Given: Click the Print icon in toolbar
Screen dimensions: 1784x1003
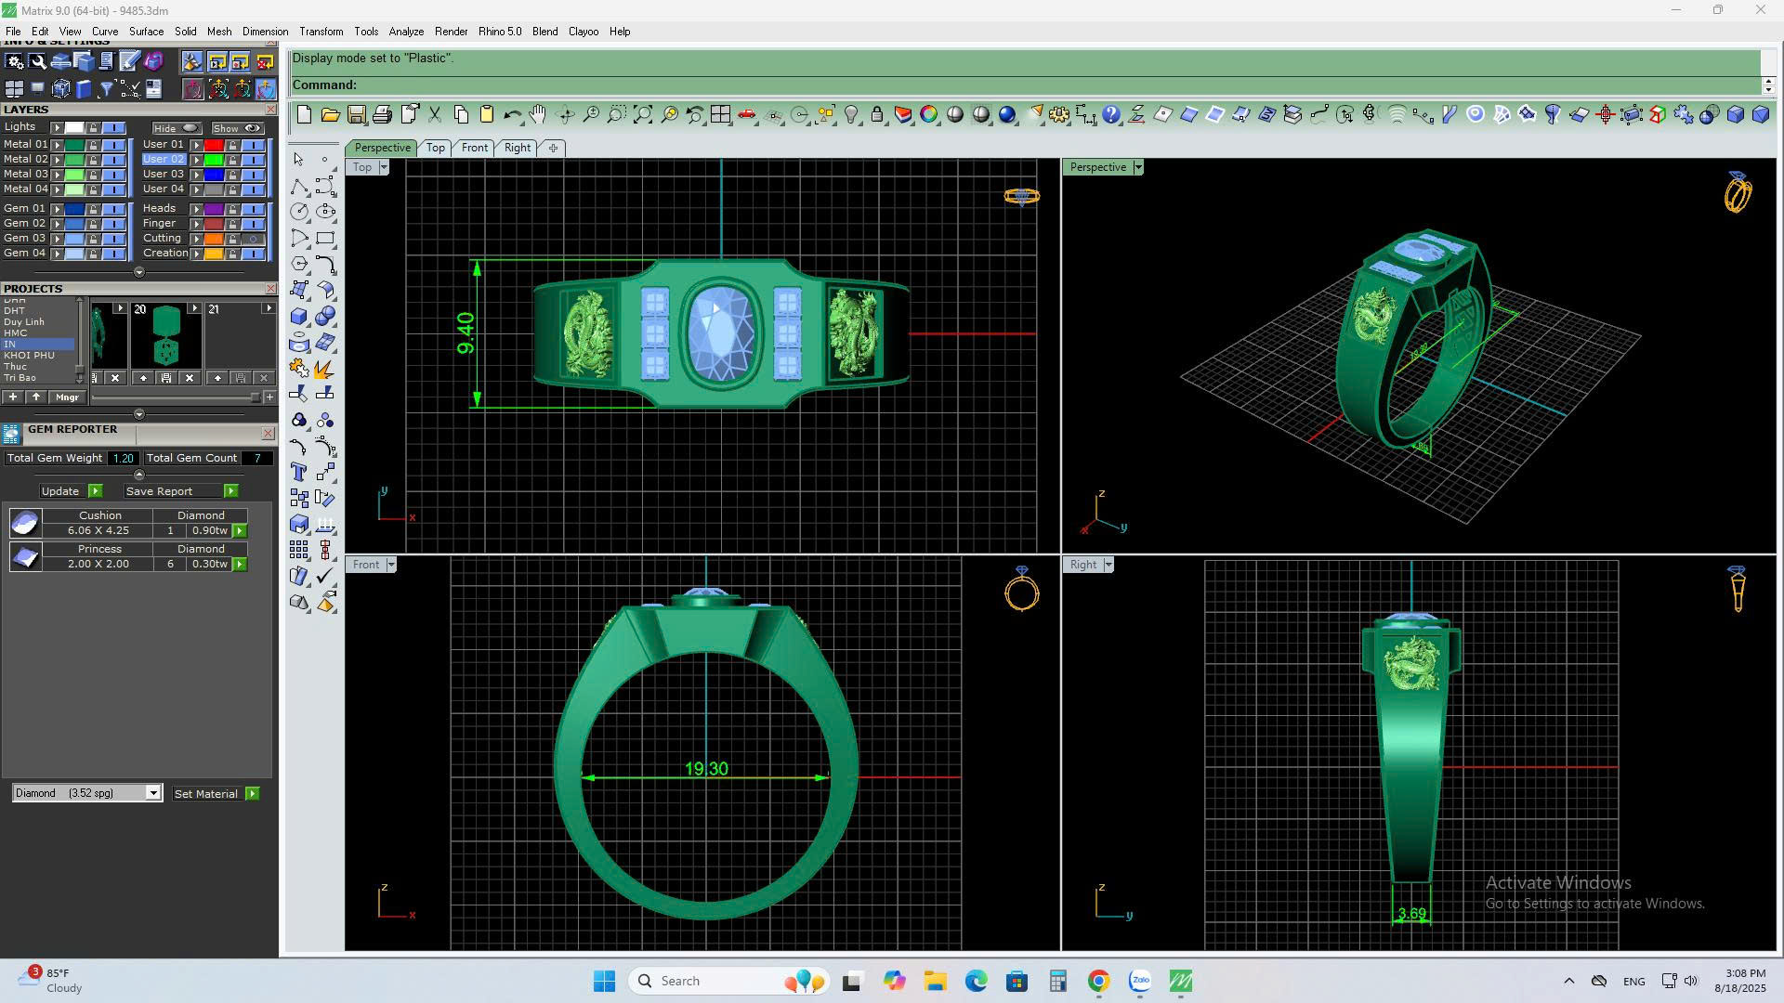Looking at the screenshot, I should (382, 115).
